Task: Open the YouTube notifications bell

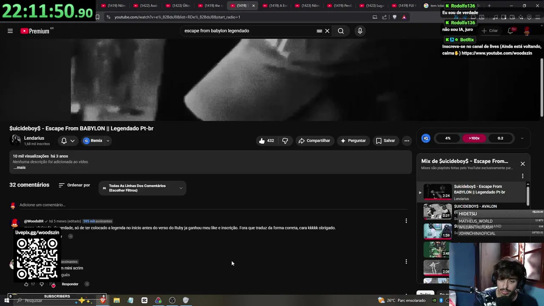Action: [510, 31]
